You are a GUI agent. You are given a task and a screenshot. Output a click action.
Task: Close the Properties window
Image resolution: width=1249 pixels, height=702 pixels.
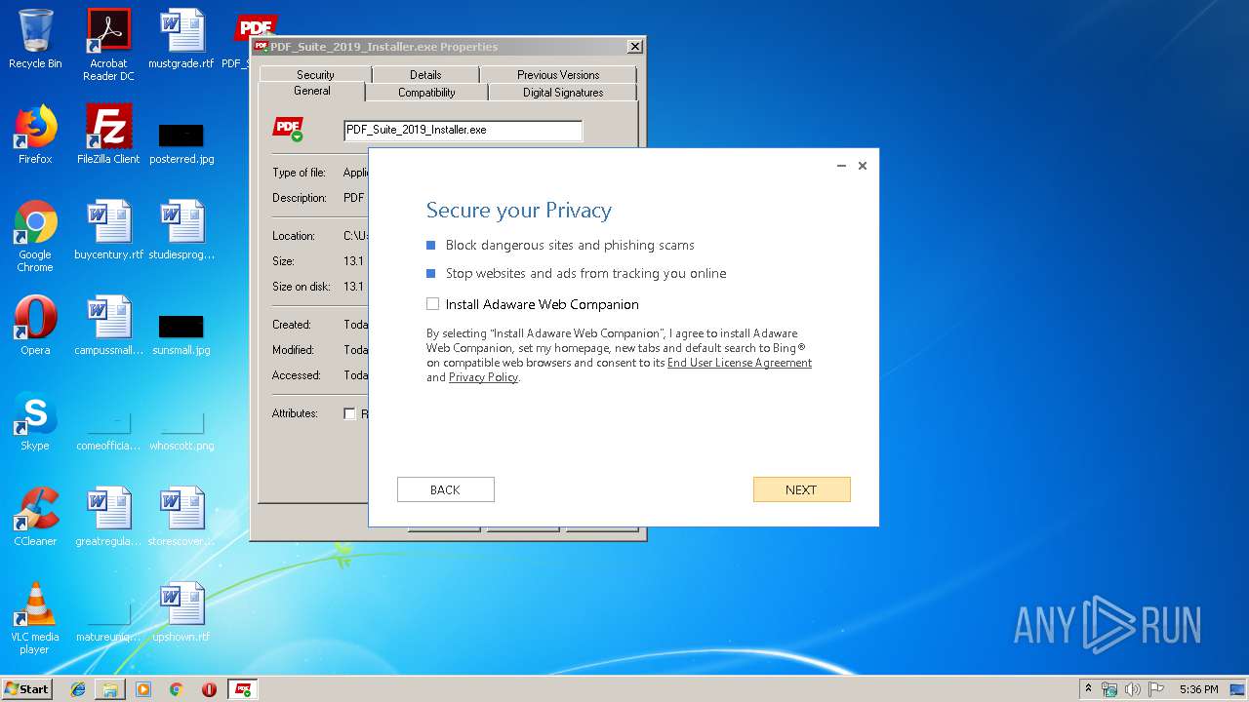635,47
